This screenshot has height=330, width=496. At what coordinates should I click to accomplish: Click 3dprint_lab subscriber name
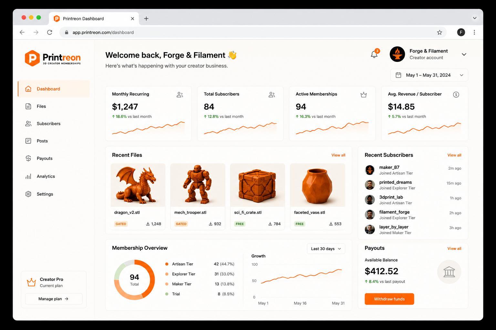pos(391,197)
